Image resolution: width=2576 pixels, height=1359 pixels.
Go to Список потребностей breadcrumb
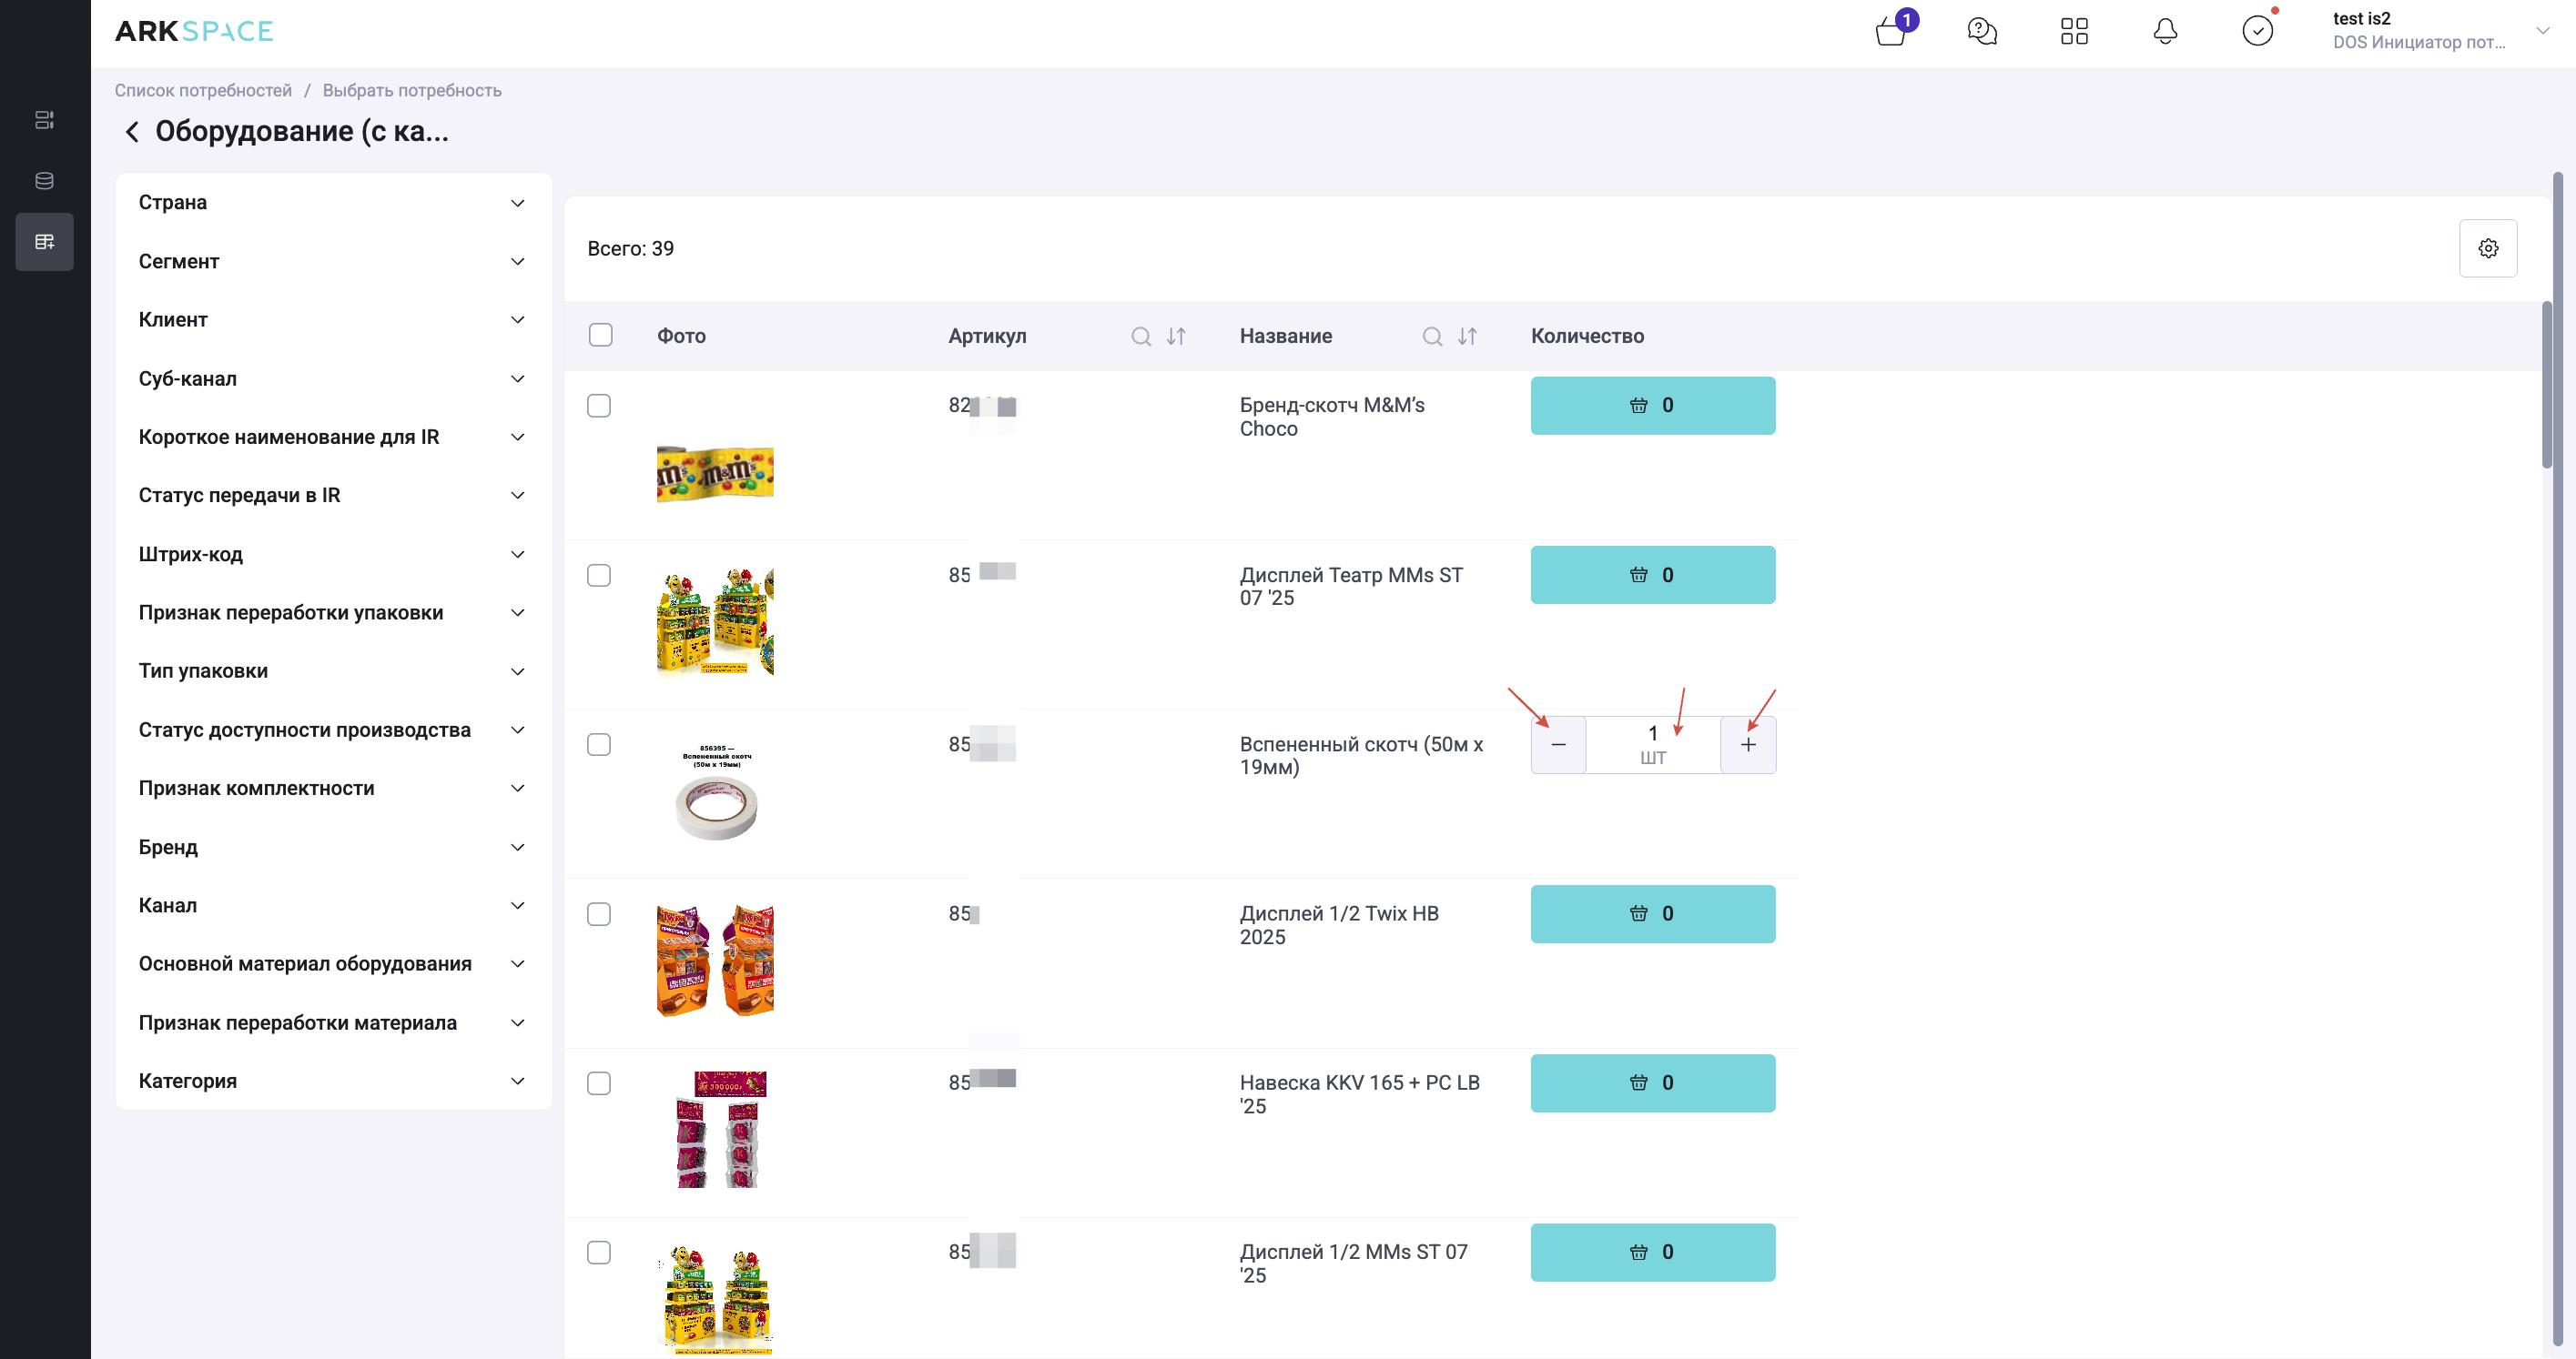coord(203,90)
